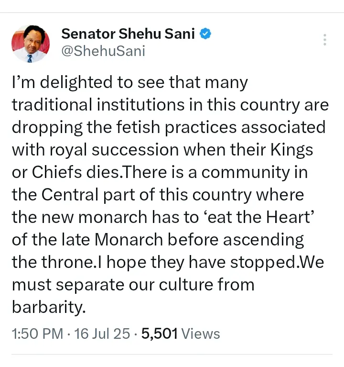Open Senator Shehu Sani's profile picture
This screenshot has height=367, width=344.
[x=31, y=44]
